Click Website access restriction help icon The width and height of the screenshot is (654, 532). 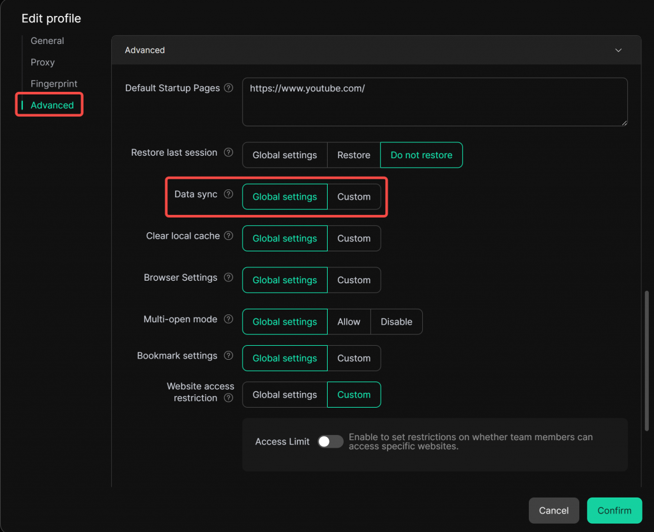coord(229,398)
